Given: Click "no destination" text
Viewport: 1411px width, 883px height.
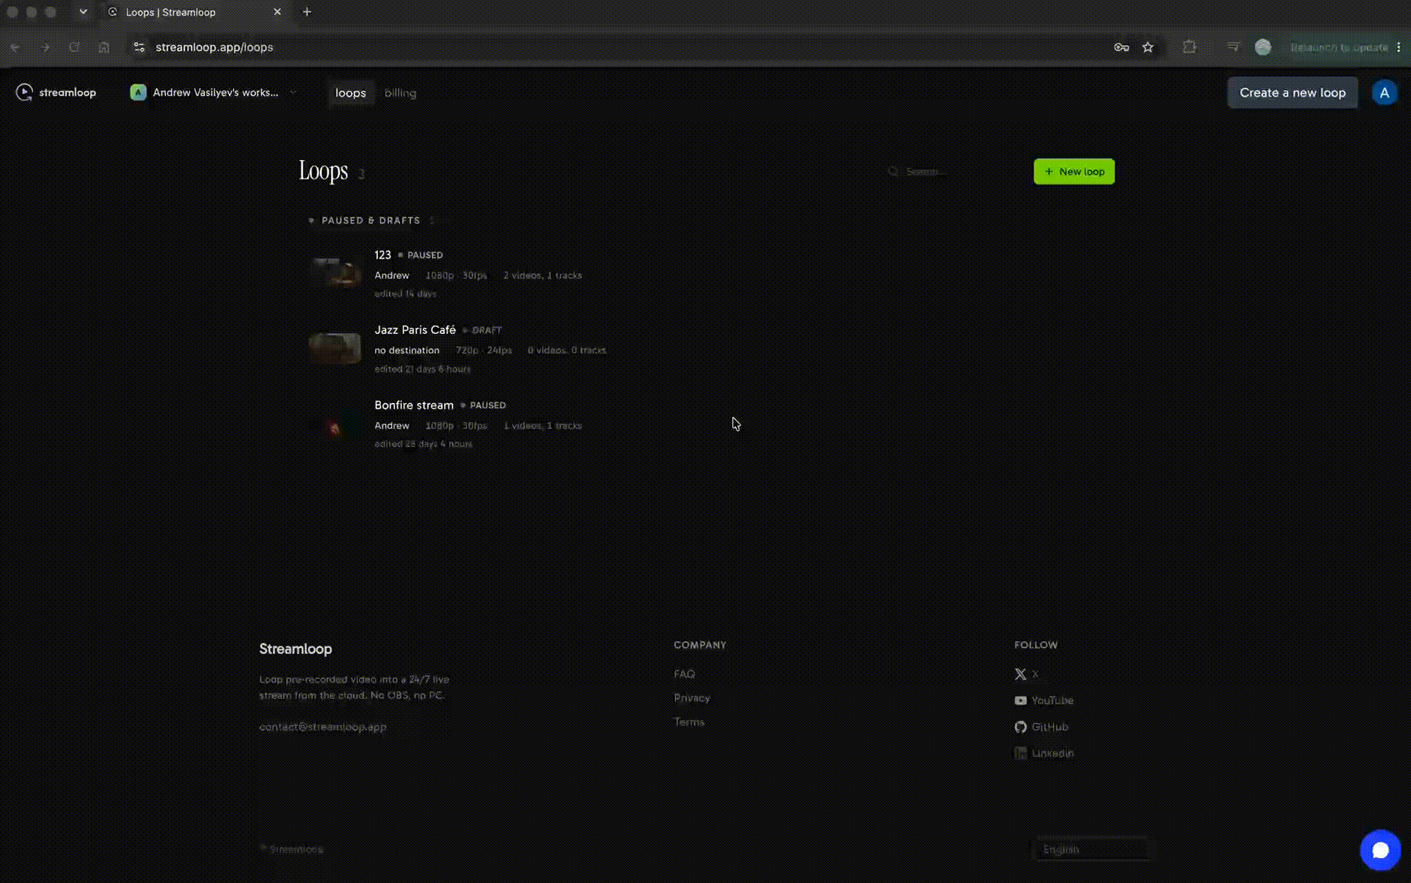Looking at the screenshot, I should [407, 350].
